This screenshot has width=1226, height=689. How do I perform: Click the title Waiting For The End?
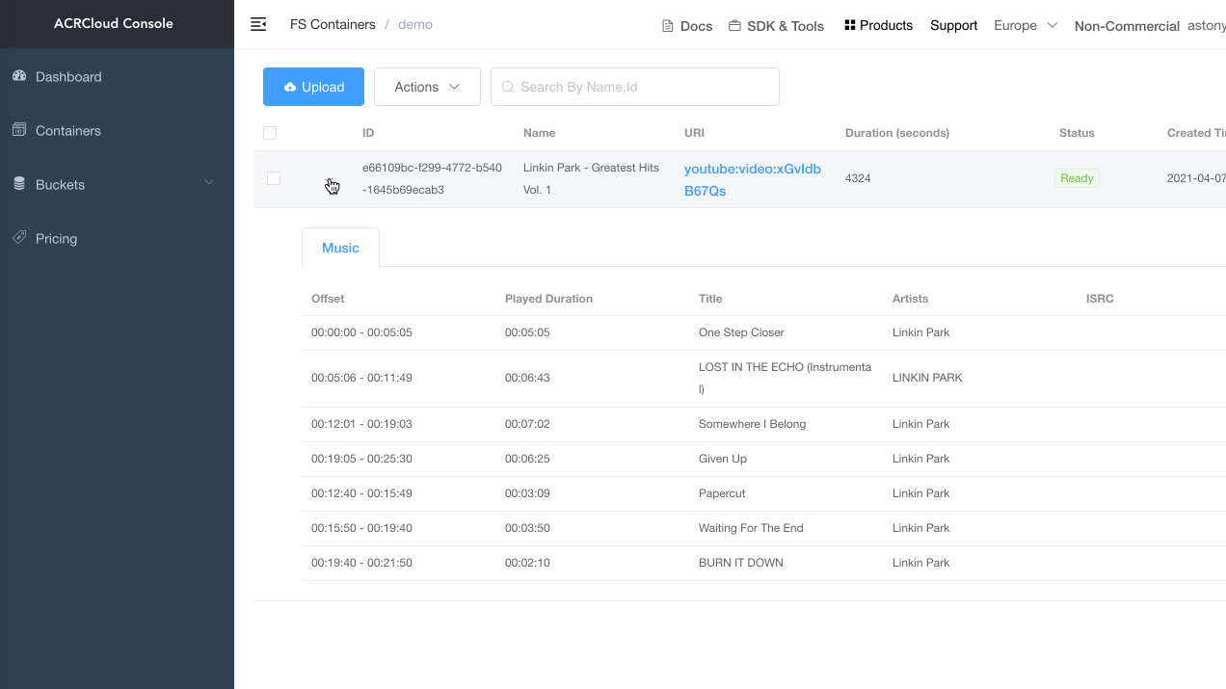click(751, 528)
